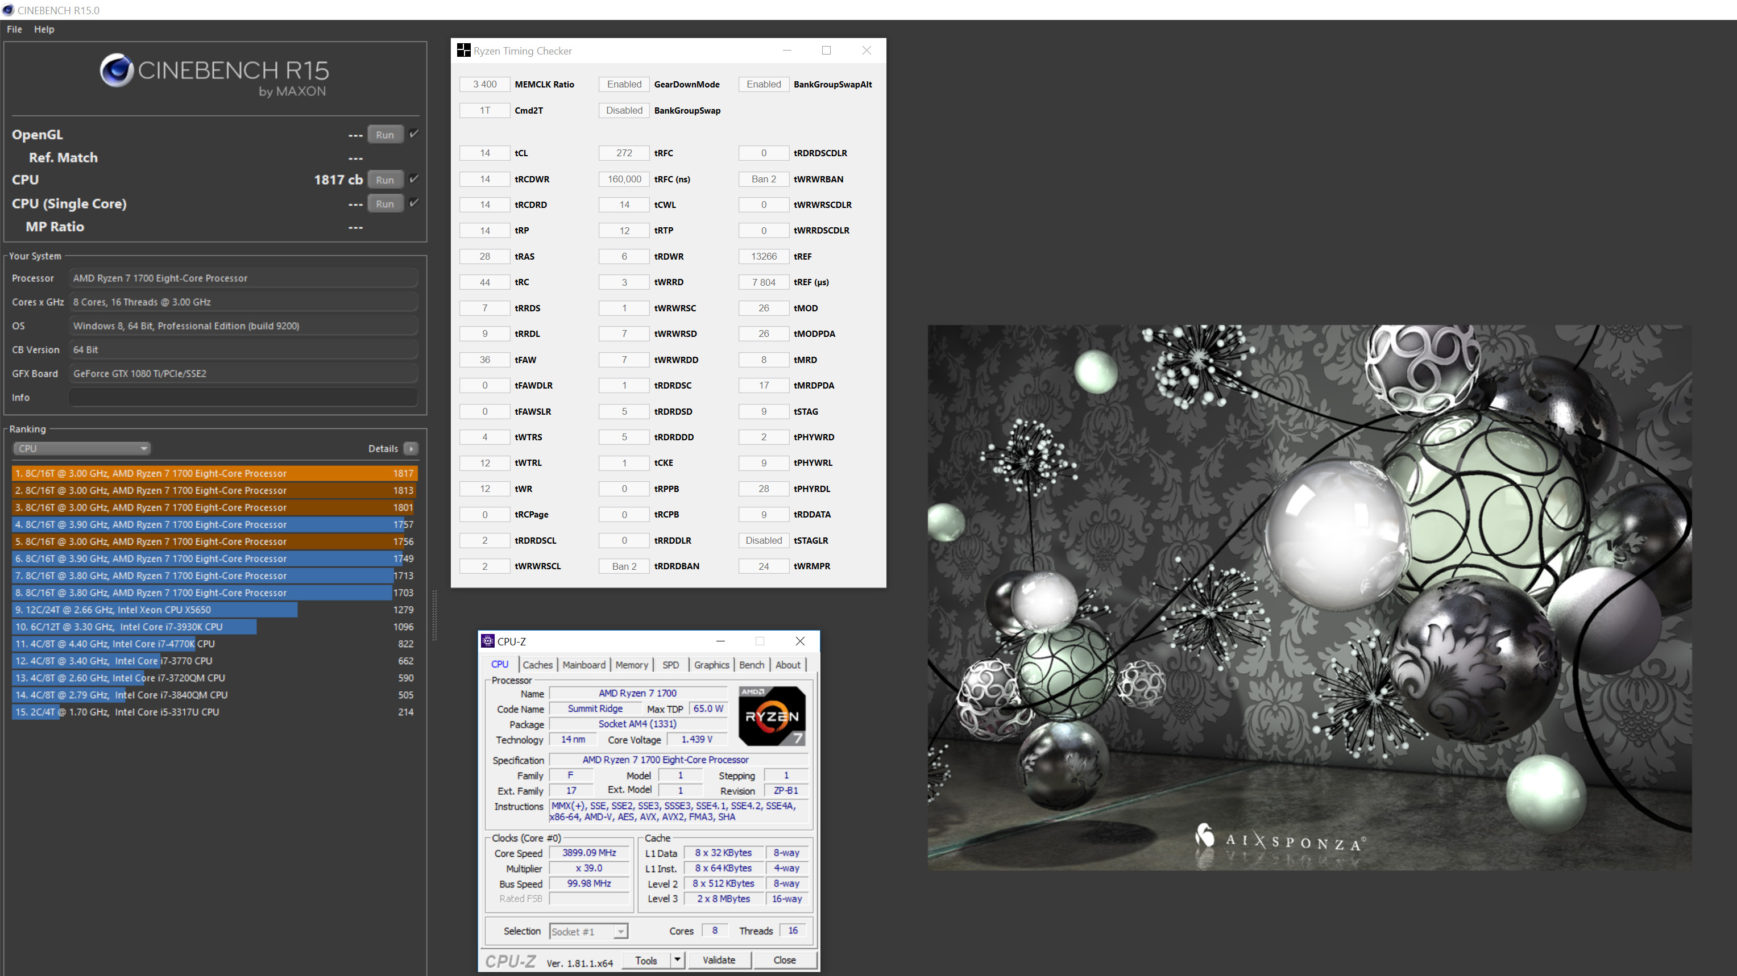Click the Validate button in CPU-Z
Screen dimensions: 1737x976
(719, 960)
